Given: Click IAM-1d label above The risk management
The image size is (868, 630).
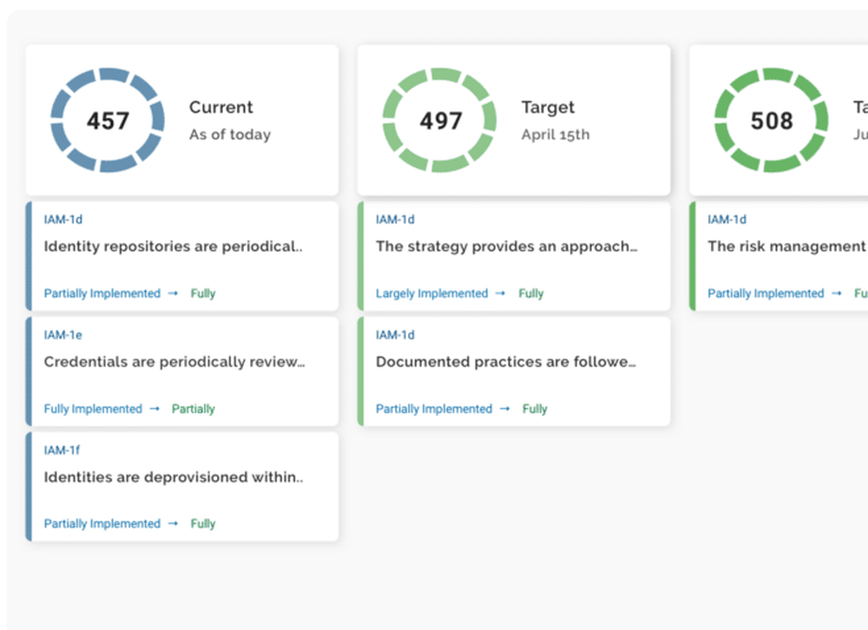Looking at the screenshot, I should 727,220.
